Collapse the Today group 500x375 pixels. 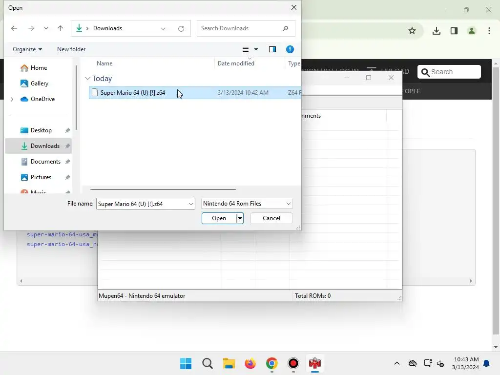pyautogui.click(x=88, y=79)
